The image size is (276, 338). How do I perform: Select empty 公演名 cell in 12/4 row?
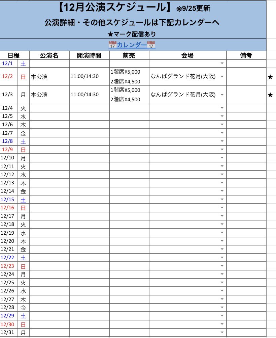click(x=49, y=108)
